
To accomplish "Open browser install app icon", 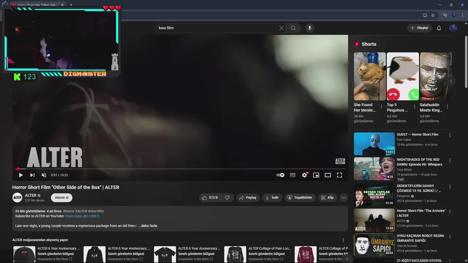I will (425, 15).
